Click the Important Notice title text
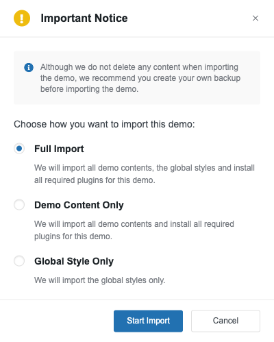 (x=84, y=18)
